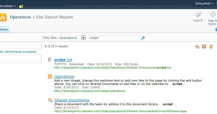Click the Navigate Up folder icon

pos(21,6)
